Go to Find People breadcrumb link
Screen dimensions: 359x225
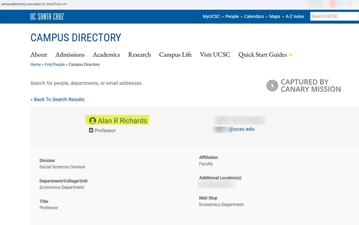coord(55,65)
